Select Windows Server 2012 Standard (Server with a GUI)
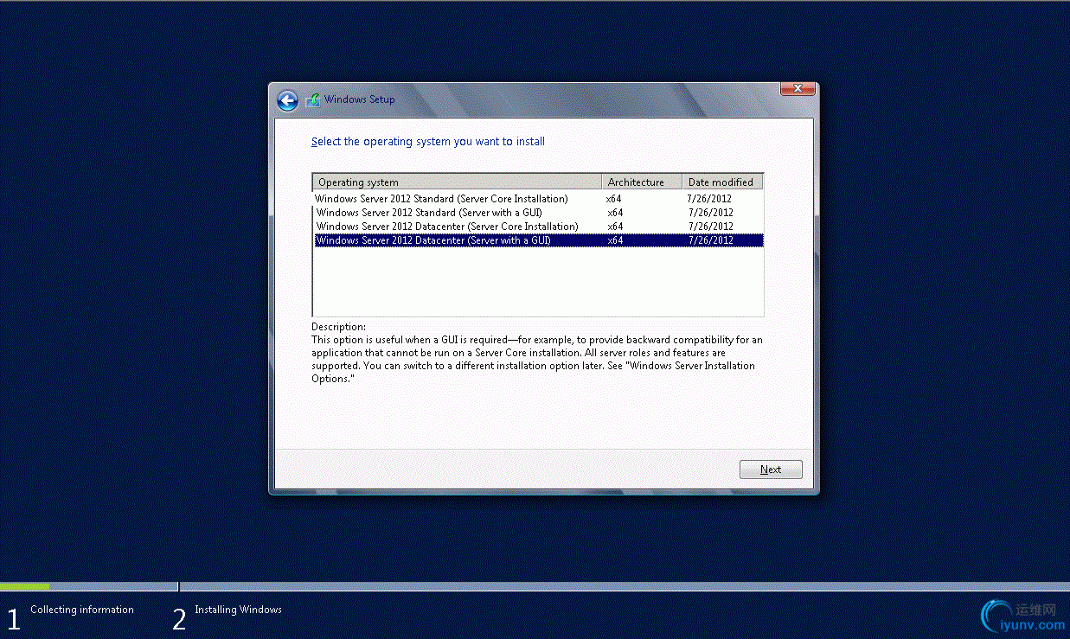This screenshot has height=639, width=1070. pos(538,213)
